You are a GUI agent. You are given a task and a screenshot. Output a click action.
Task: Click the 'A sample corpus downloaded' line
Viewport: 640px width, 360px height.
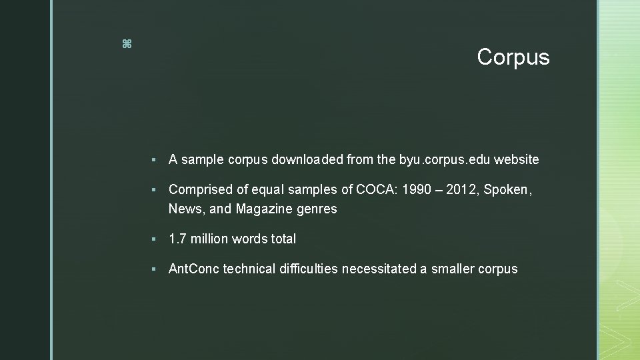[x=281, y=159]
